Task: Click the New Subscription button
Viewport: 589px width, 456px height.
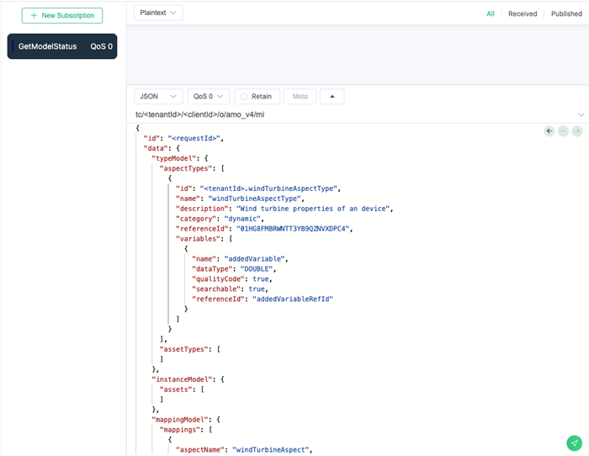Action: tap(62, 15)
